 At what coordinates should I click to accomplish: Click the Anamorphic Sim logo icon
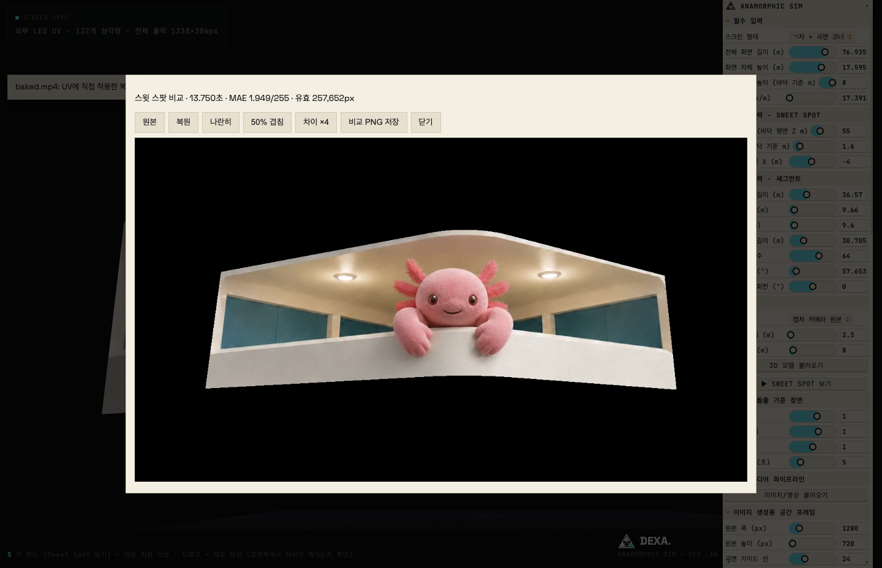(731, 6)
